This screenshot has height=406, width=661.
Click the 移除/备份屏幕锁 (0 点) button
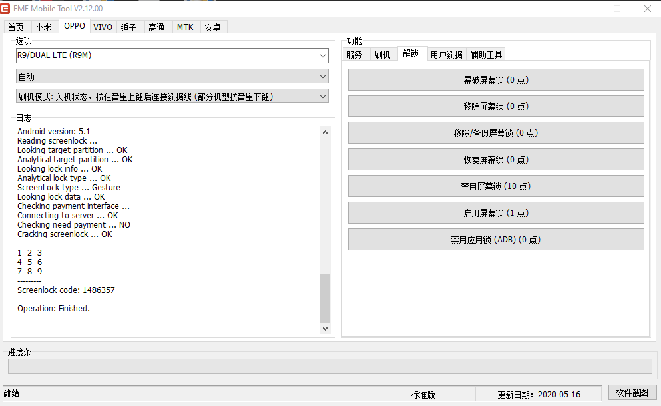tap(496, 133)
